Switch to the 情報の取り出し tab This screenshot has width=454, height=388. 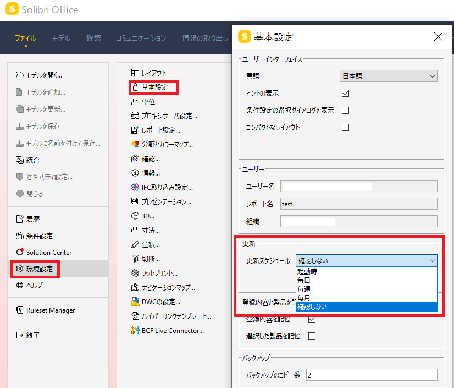tap(205, 39)
